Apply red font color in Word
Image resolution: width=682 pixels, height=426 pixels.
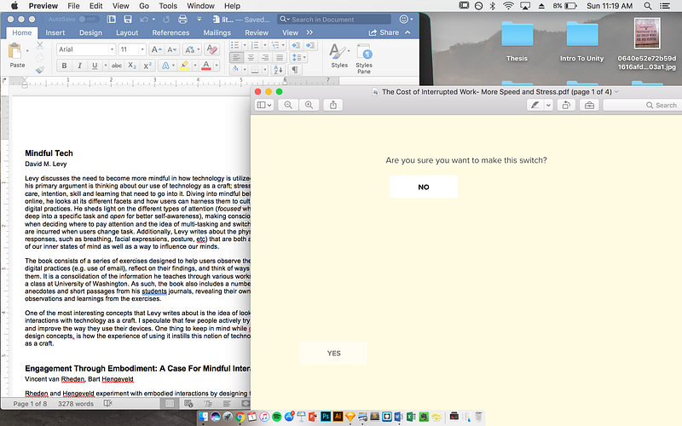click(x=206, y=66)
